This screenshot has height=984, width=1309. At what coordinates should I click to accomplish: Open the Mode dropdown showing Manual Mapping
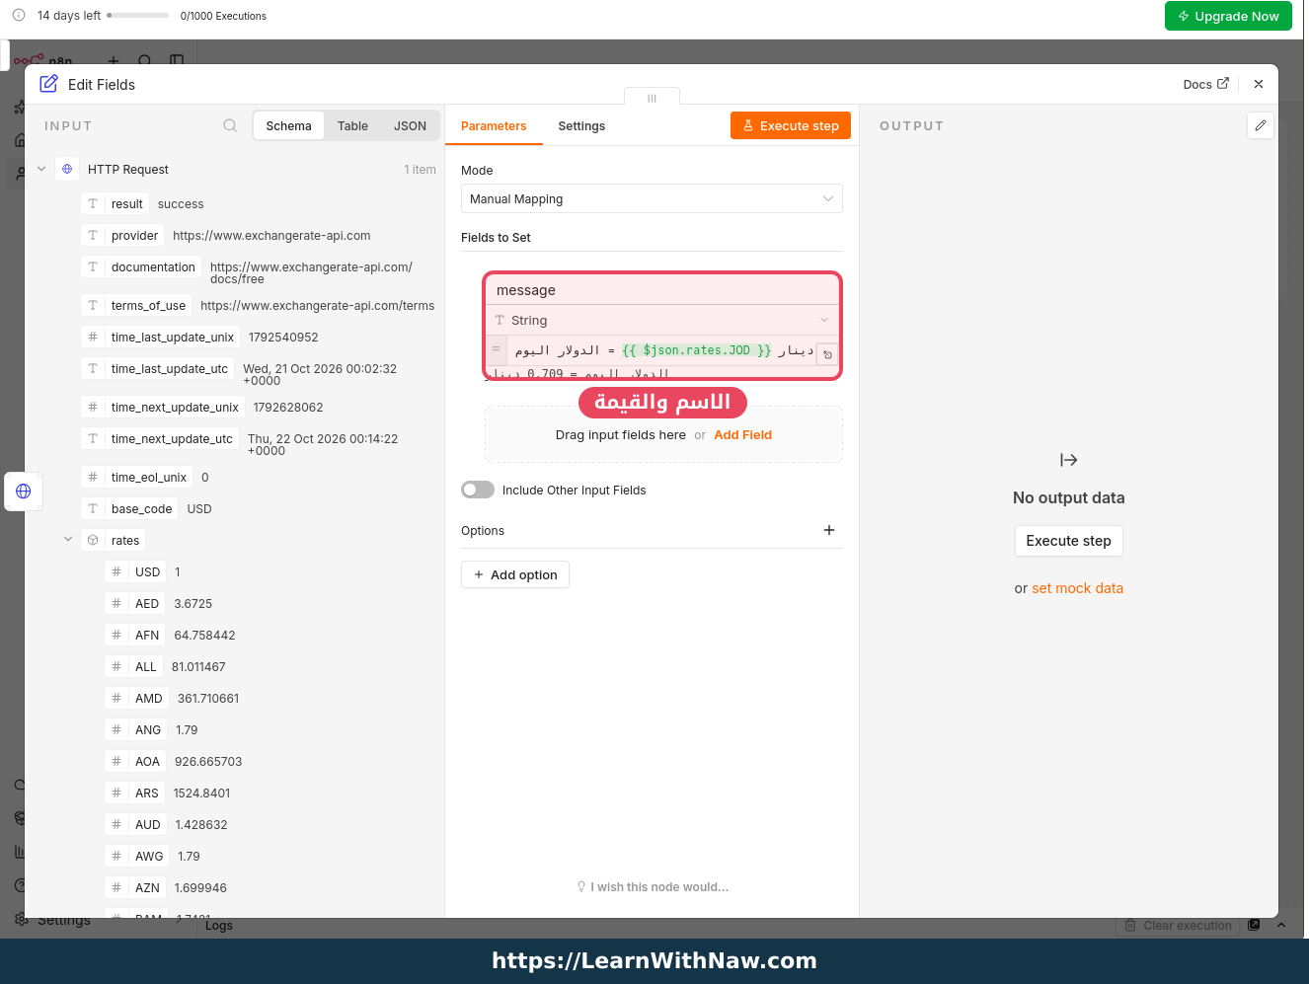click(x=652, y=198)
